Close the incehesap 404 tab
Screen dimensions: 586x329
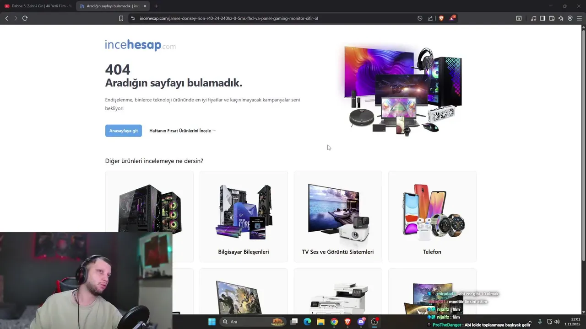[x=145, y=6]
